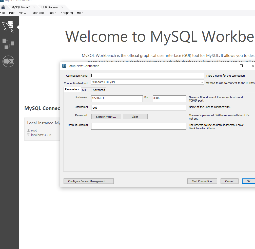Confirm the dialog with OK
Screen dimensions: 255x249
248,181
